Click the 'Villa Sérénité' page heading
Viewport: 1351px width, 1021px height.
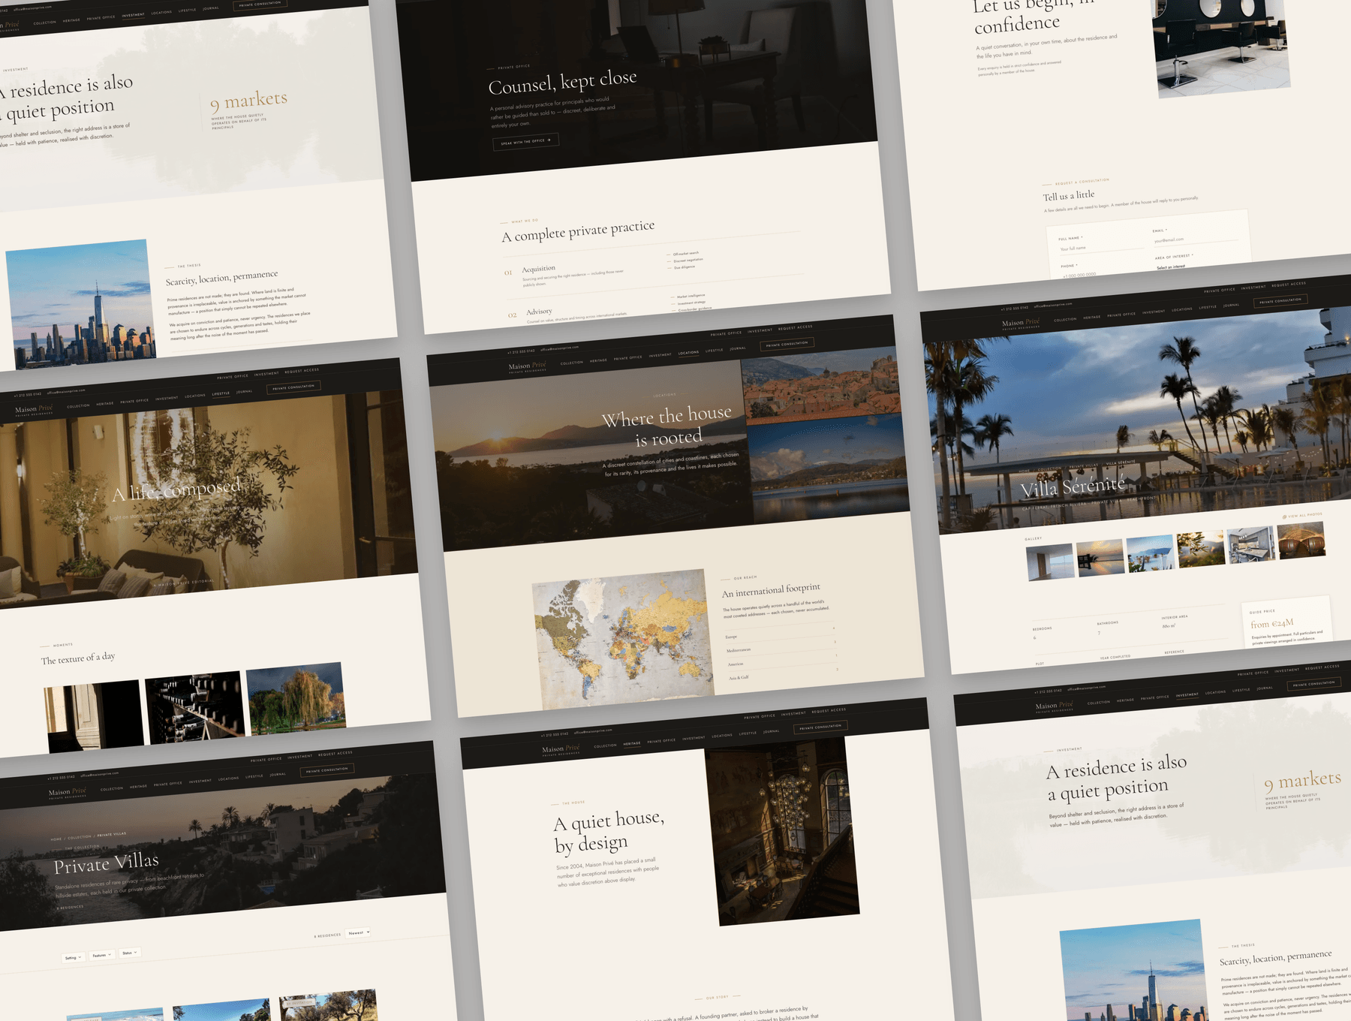click(x=1073, y=486)
